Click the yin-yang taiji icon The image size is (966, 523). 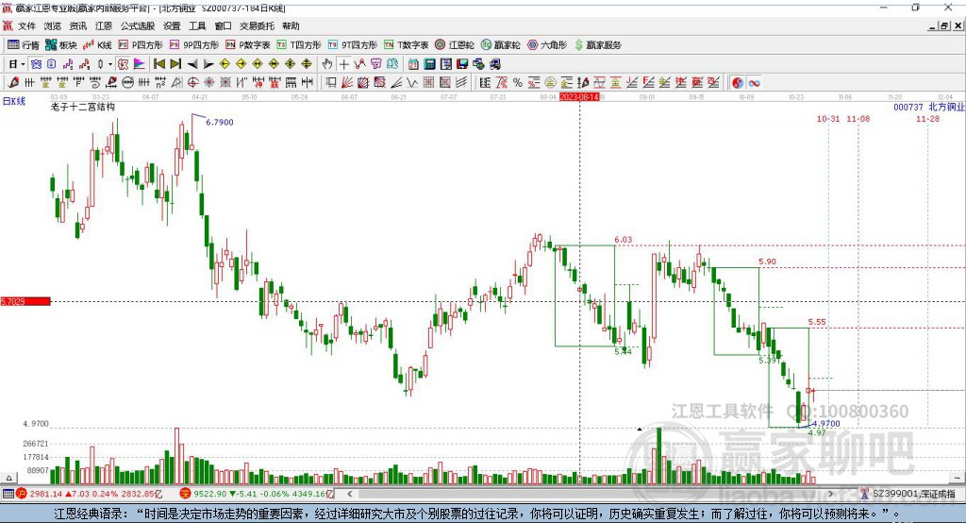[738, 82]
